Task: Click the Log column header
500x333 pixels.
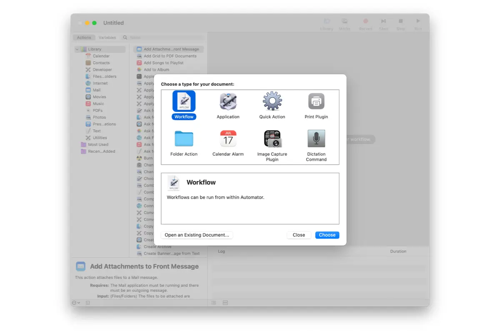Action: (221, 251)
